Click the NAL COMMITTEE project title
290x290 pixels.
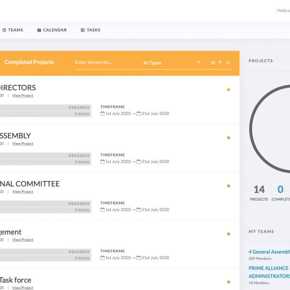click(30, 184)
